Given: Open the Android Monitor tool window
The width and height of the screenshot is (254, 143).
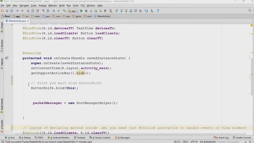Looking at the screenshot, I should click(x=58, y=137).
